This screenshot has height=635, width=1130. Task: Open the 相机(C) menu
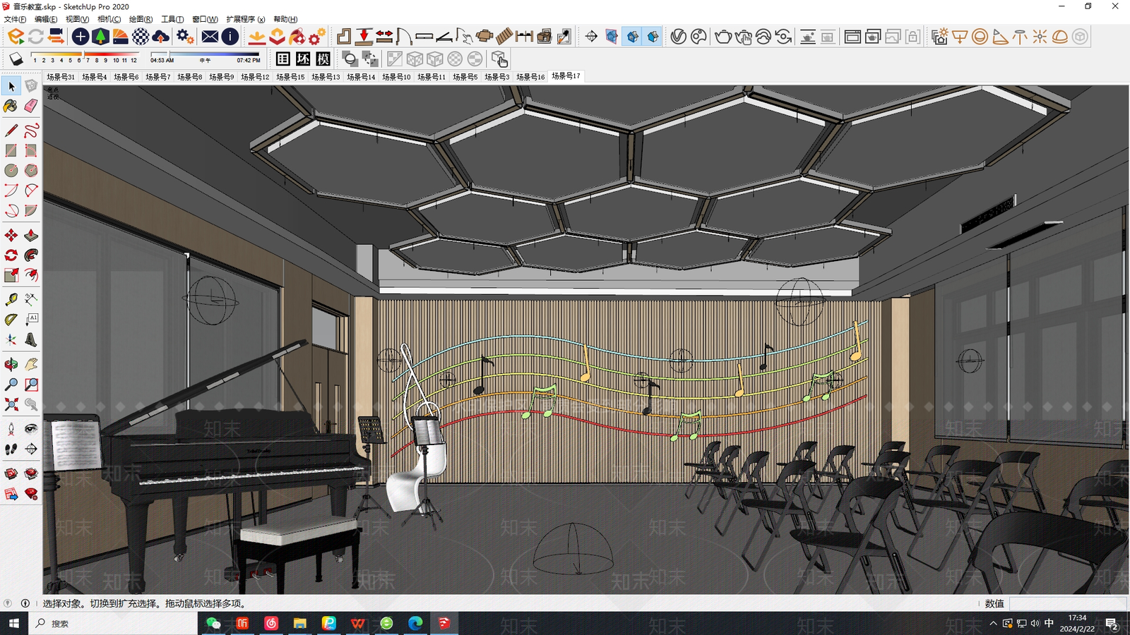[109, 19]
